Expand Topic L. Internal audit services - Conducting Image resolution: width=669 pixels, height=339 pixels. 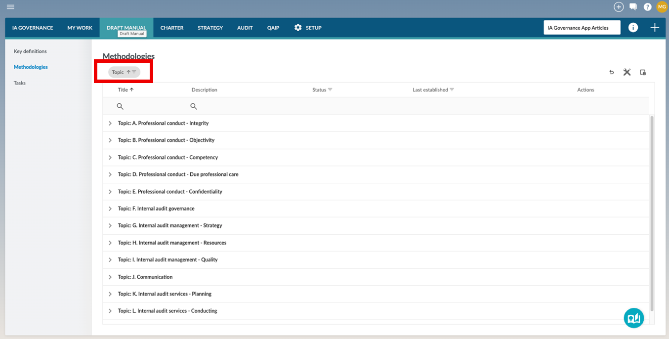coord(110,311)
